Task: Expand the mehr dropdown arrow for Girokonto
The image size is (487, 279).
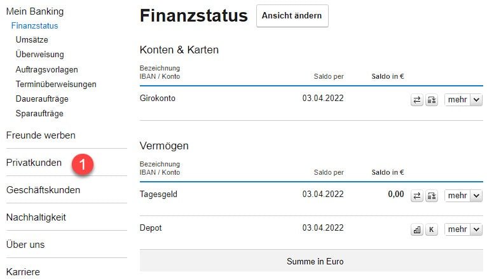Action: [x=476, y=100]
